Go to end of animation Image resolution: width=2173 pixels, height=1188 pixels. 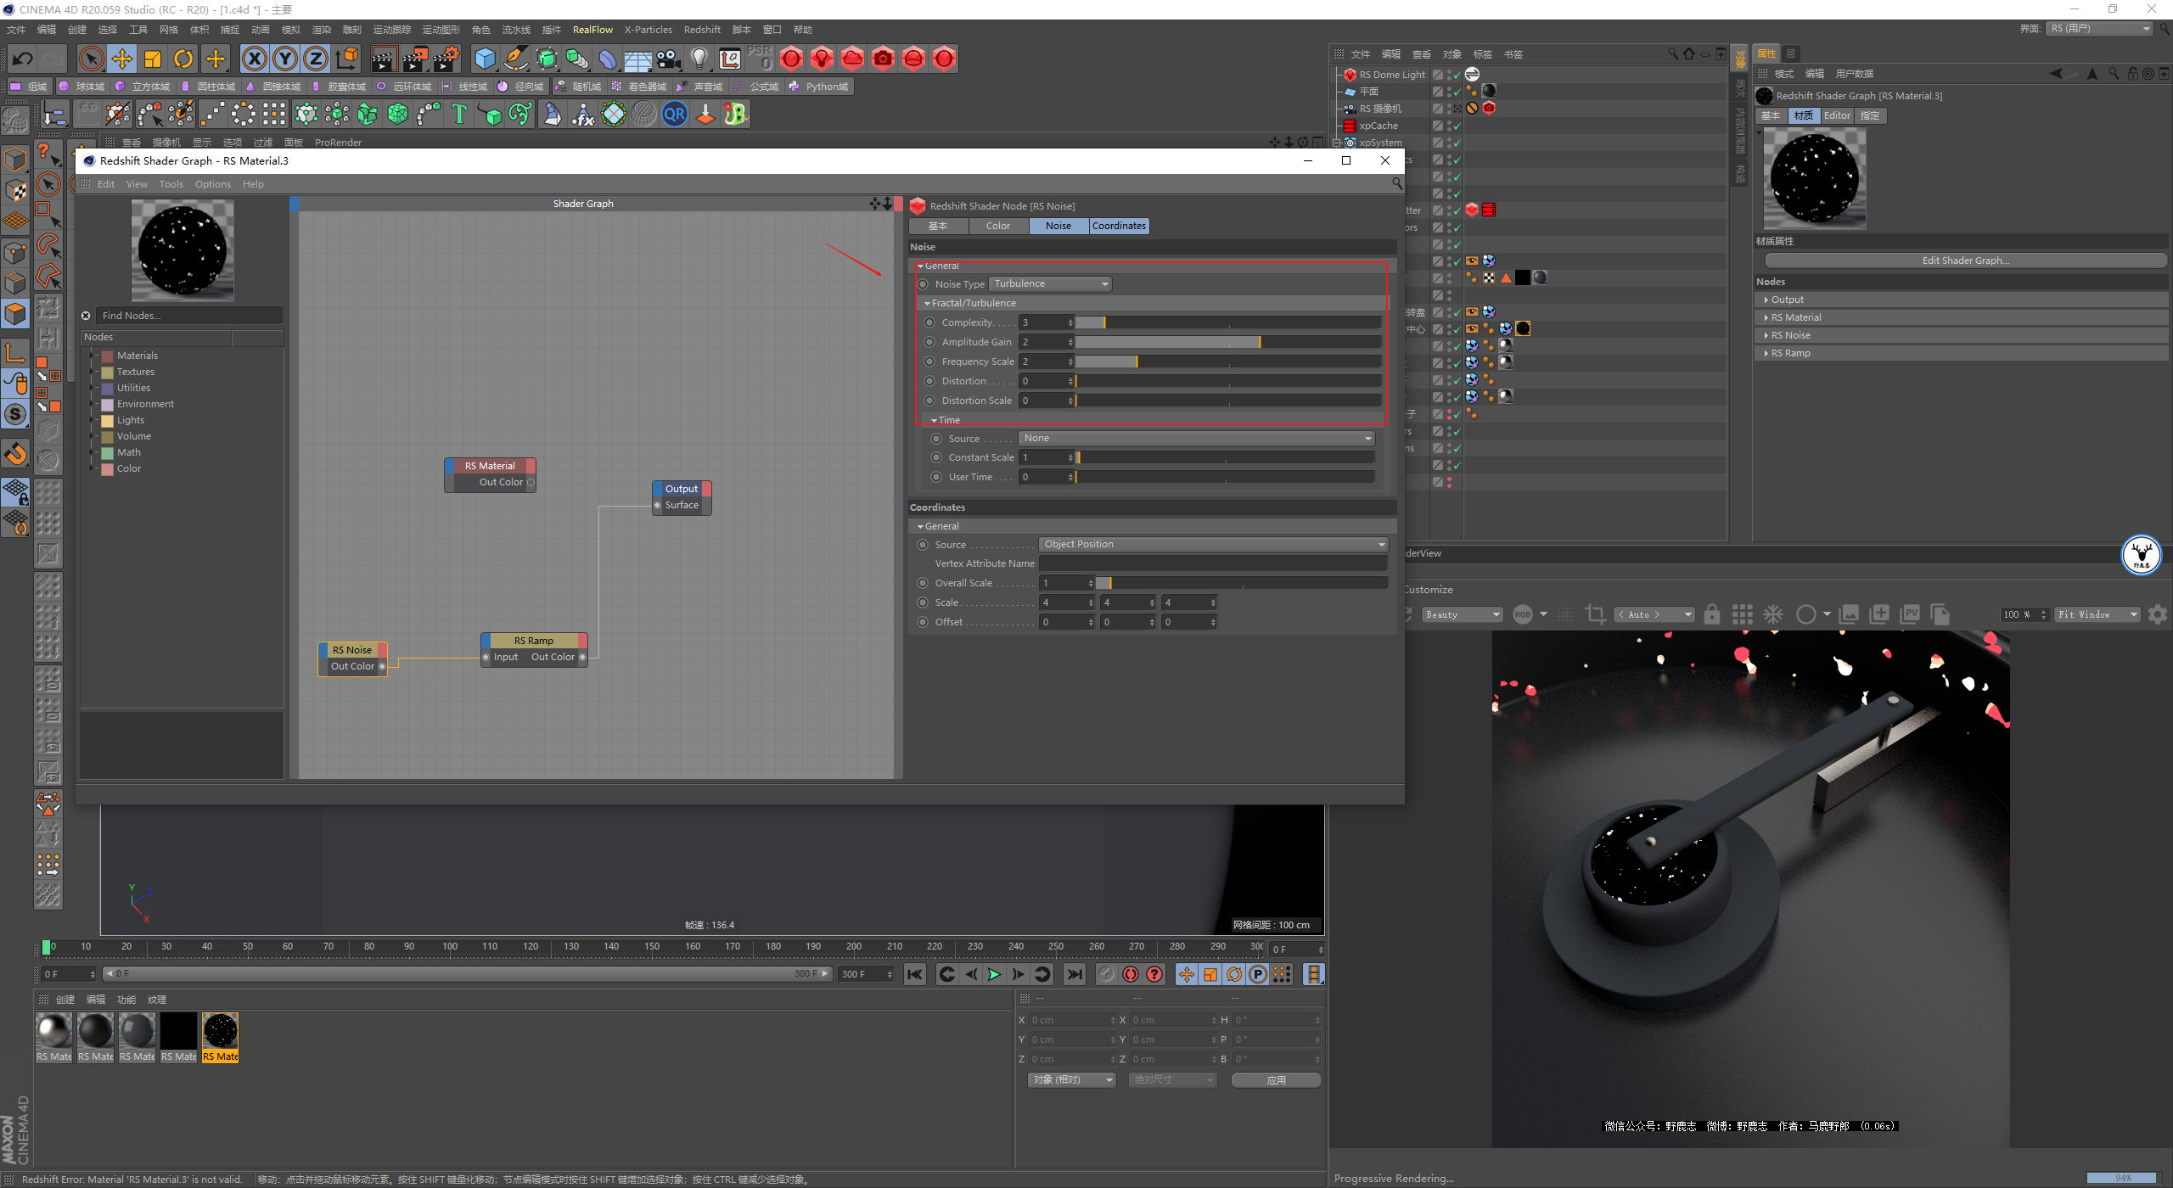click(x=1075, y=974)
